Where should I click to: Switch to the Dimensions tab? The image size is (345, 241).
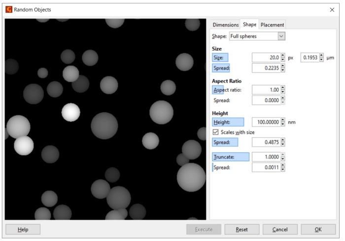[x=225, y=25]
